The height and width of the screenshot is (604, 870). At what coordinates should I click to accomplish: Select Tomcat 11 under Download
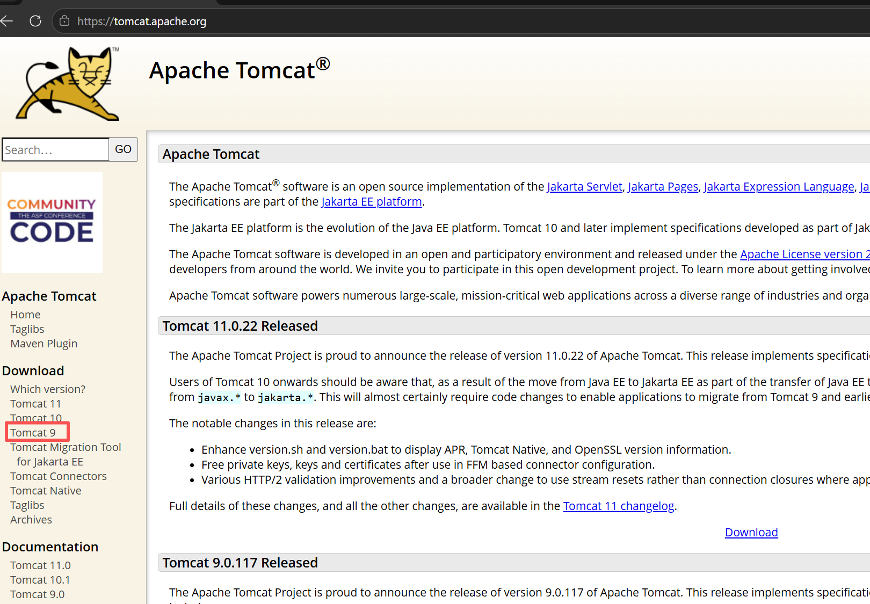pyautogui.click(x=35, y=404)
